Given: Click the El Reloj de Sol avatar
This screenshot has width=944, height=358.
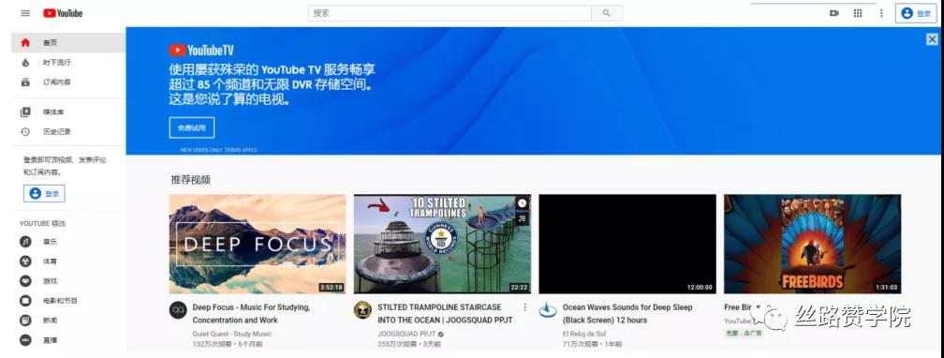Looking at the screenshot, I should pos(547,310).
